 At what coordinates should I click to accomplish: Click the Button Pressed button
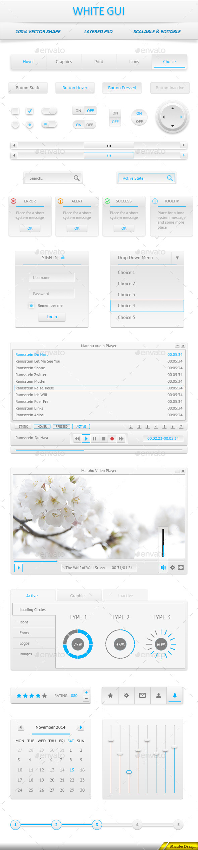pyautogui.click(x=122, y=88)
